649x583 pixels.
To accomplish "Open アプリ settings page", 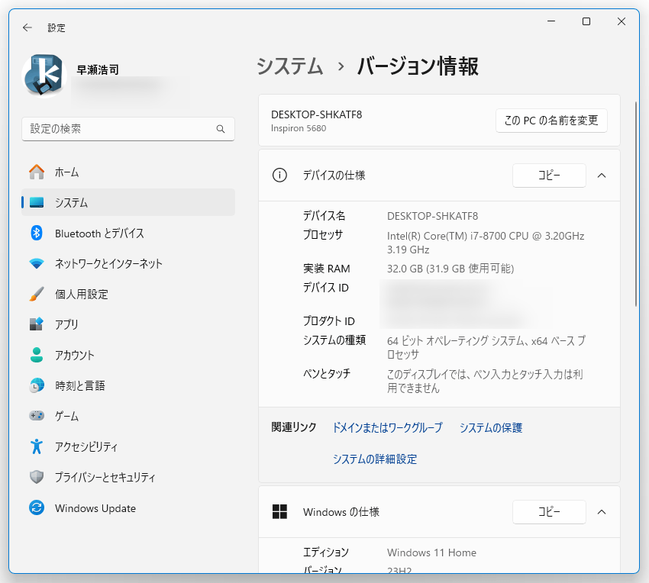I will [128, 324].
